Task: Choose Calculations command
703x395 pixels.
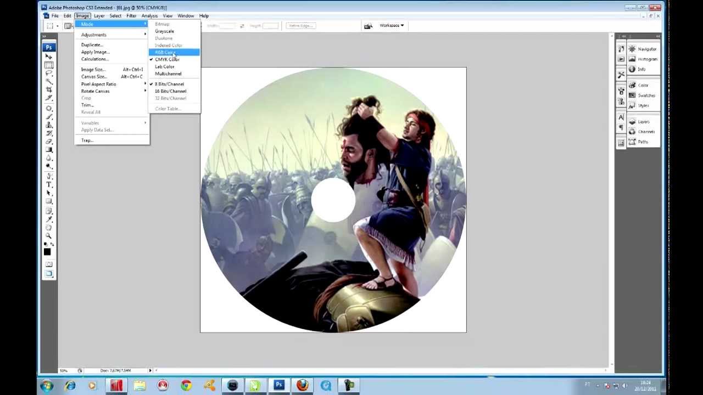Action: (x=111, y=59)
